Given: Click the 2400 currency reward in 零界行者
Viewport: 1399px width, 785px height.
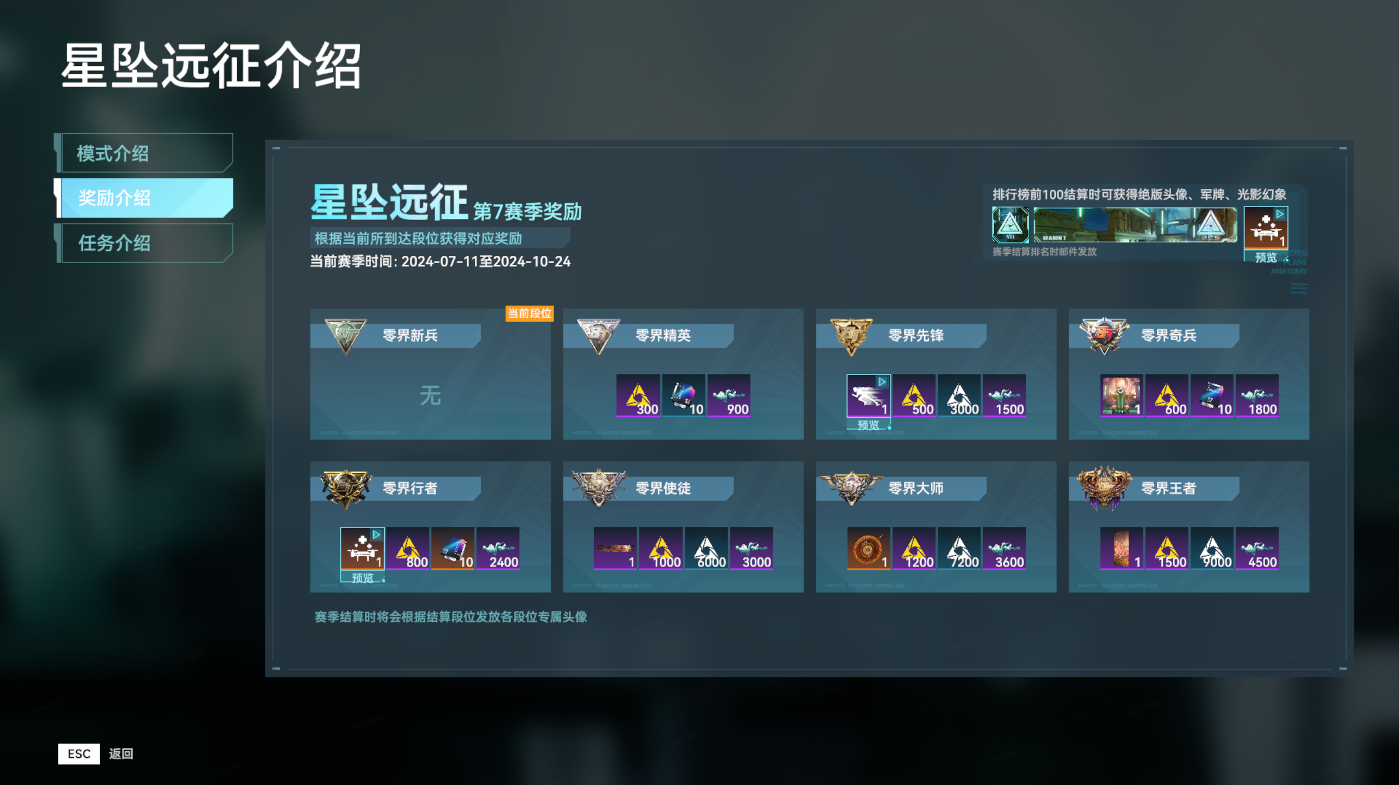Looking at the screenshot, I should 498,548.
